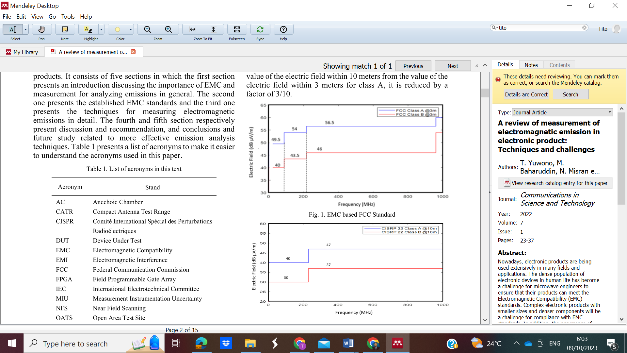
Task: Expand the Select tool dropdown arrow
Action: [25, 29]
